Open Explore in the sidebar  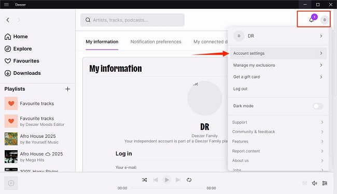(18, 49)
